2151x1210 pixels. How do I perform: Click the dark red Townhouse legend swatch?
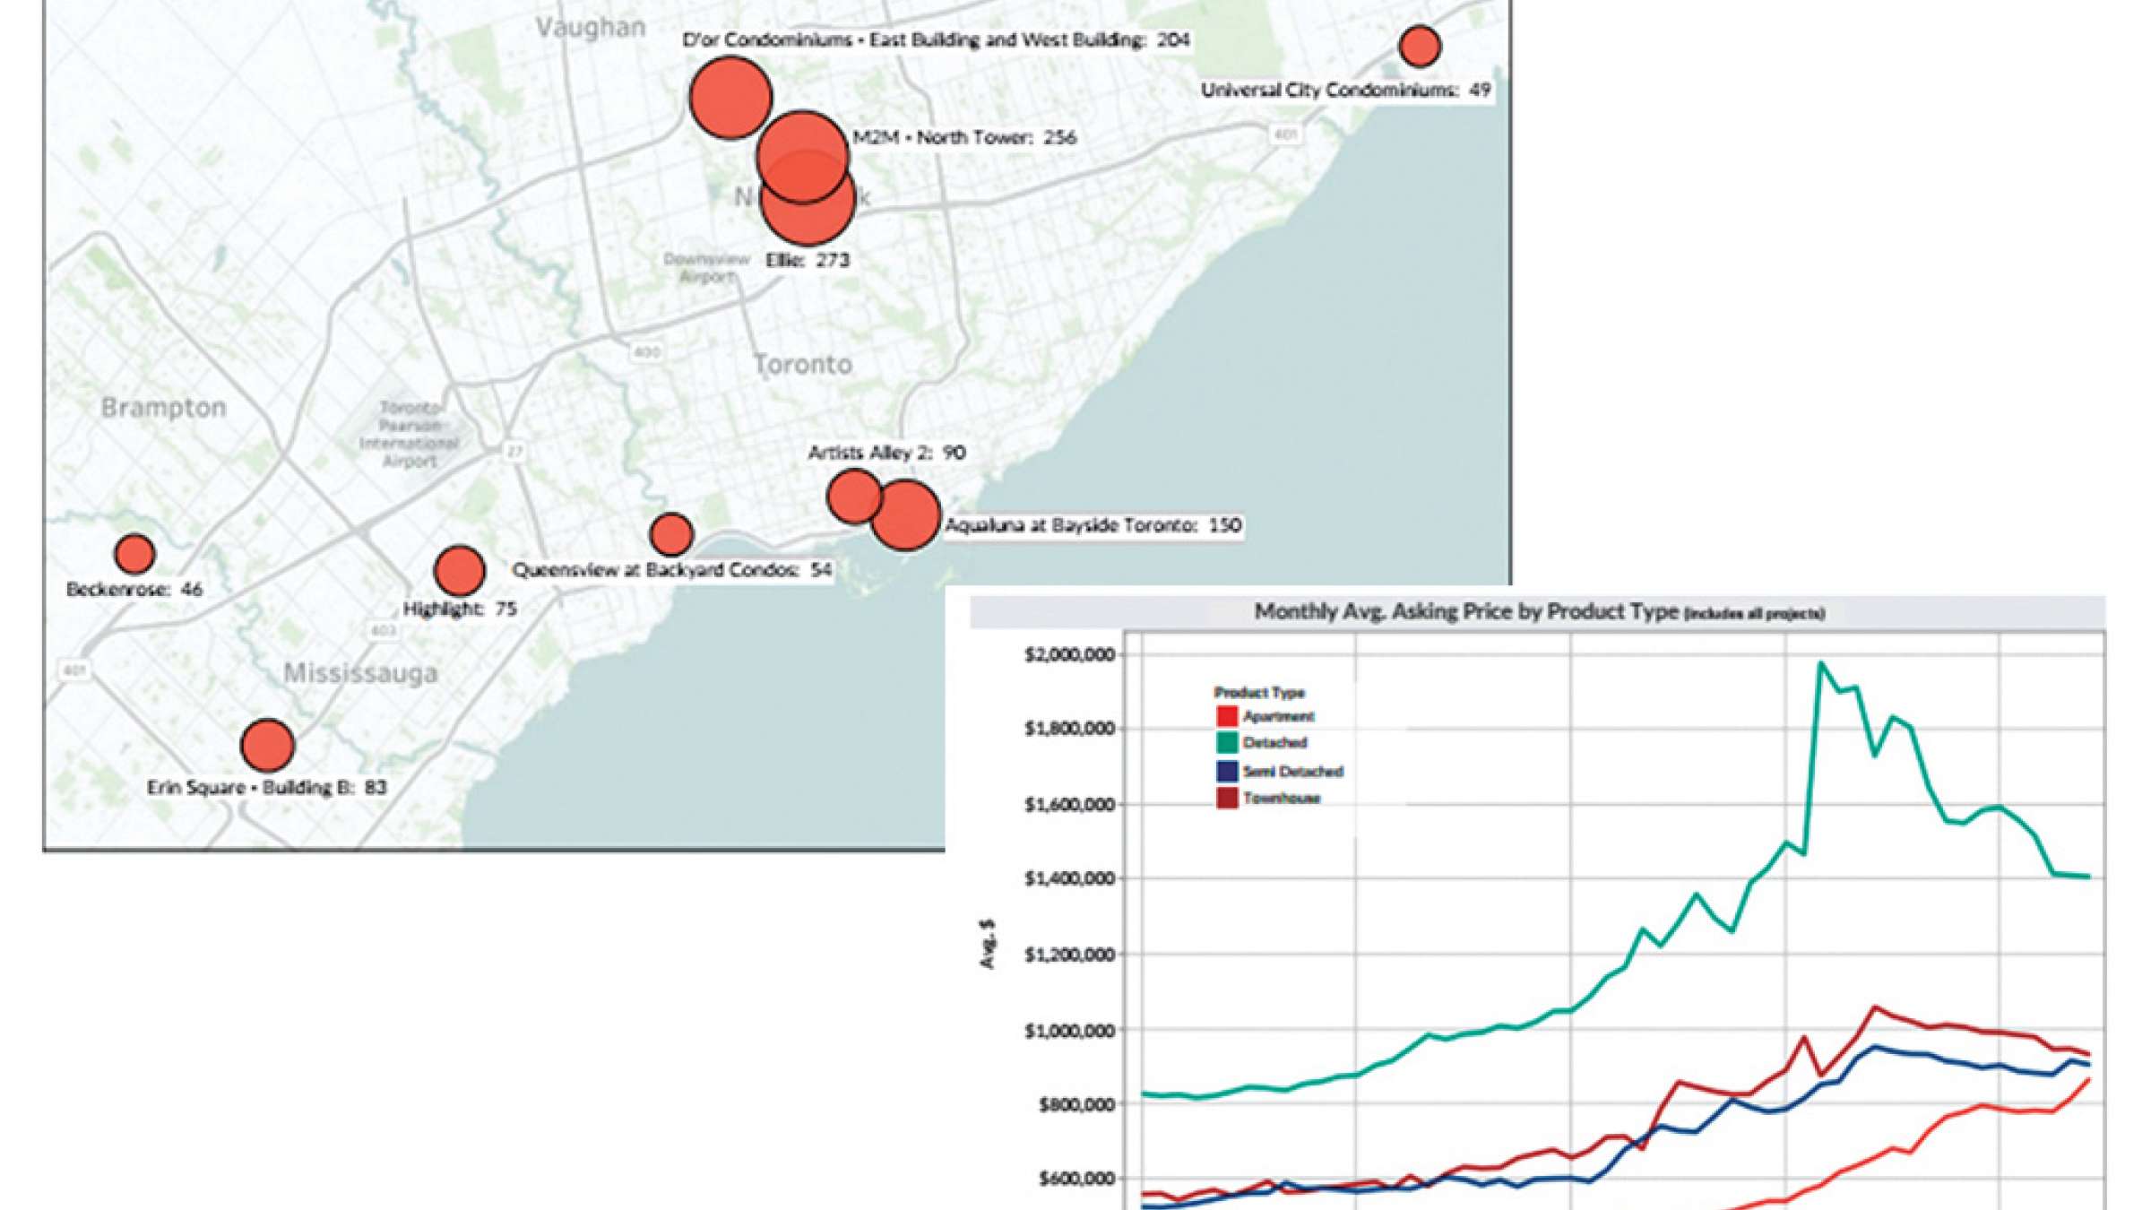click(1226, 798)
